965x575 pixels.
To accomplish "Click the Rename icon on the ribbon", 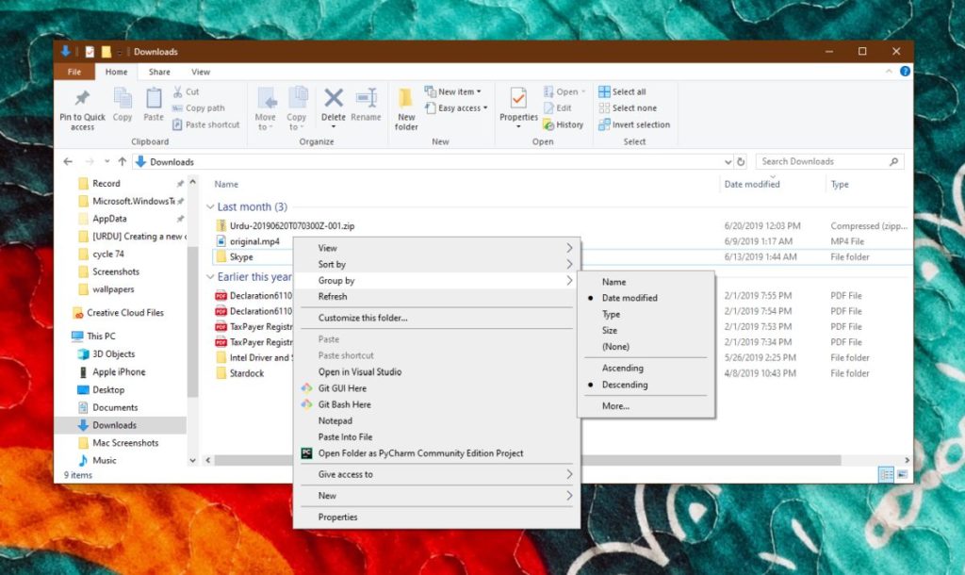I will point(368,104).
